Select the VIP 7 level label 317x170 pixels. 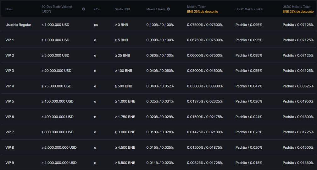(10, 132)
